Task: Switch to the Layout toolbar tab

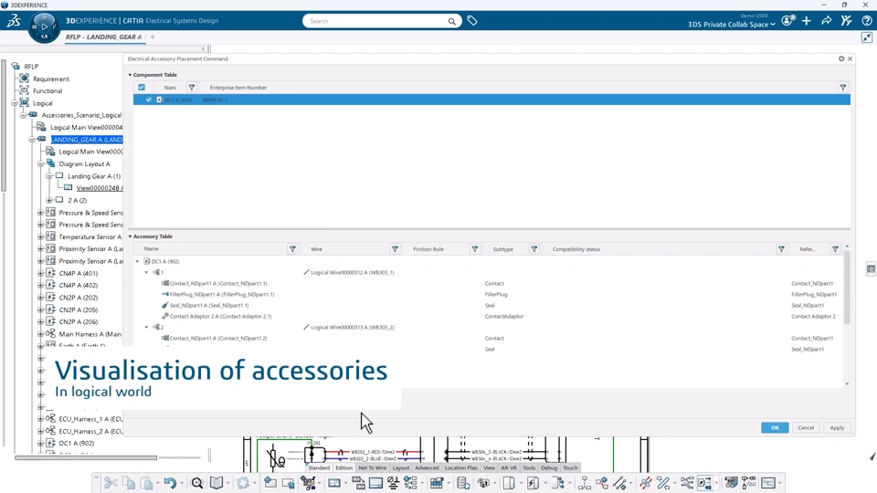Action: 400,467
